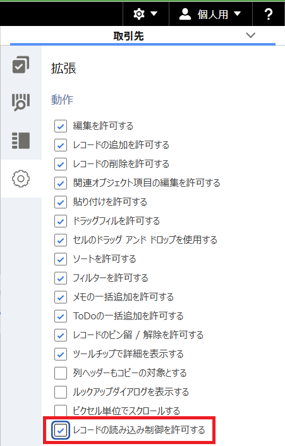Click the 動作 section heading

click(62, 99)
